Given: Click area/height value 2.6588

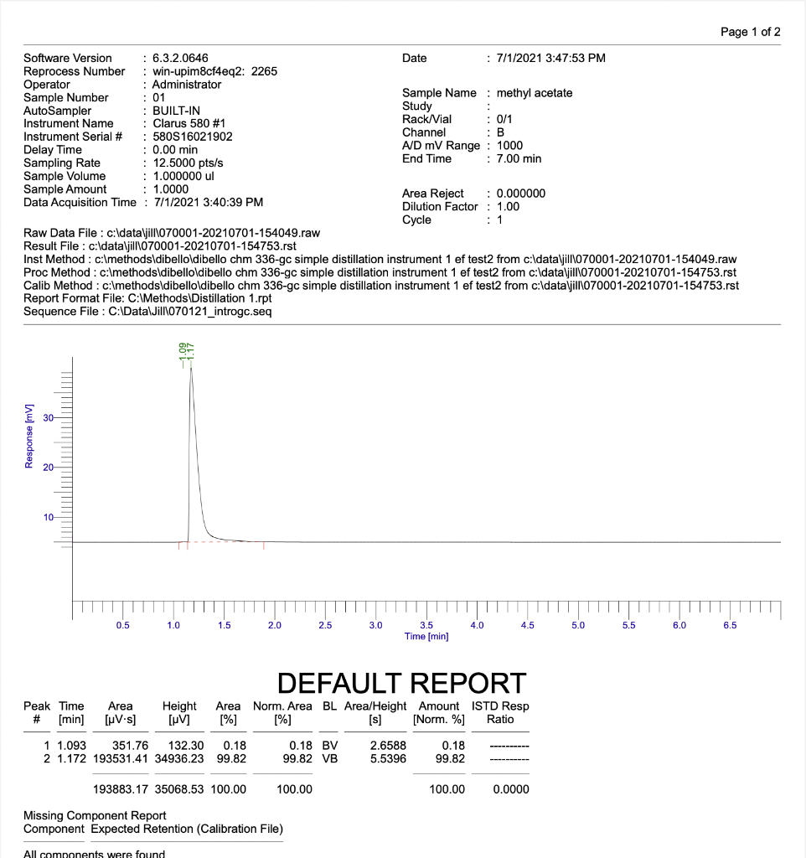Looking at the screenshot, I should click(389, 746).
